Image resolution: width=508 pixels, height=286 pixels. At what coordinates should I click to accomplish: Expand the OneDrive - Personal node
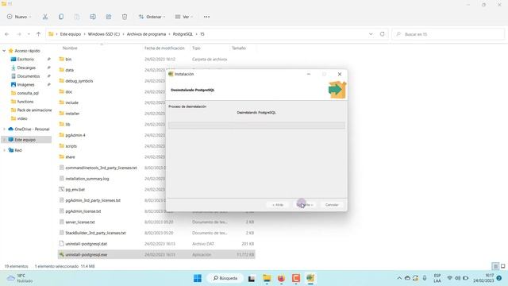(x=4, y=129)
